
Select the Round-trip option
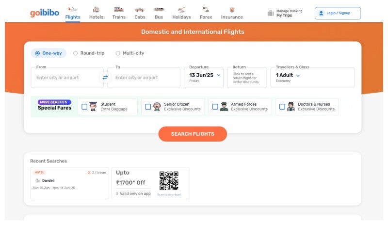pos(89,53)
